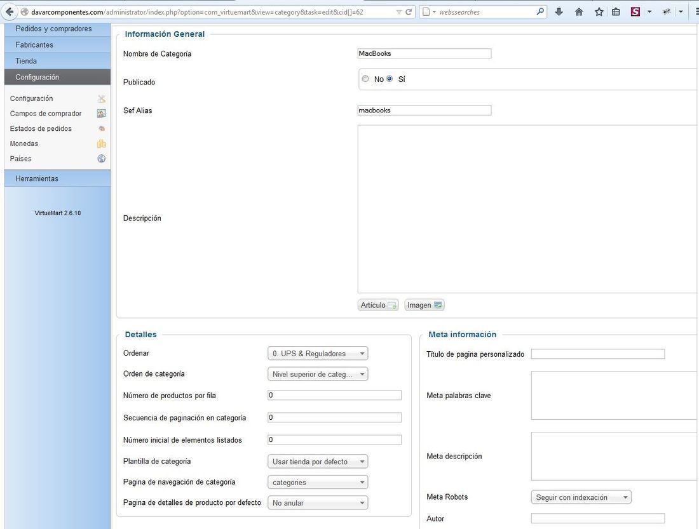Viewport: 699px width, 529px height.
Task: Open Tienda menu section
Action: [x=57, y=60]
